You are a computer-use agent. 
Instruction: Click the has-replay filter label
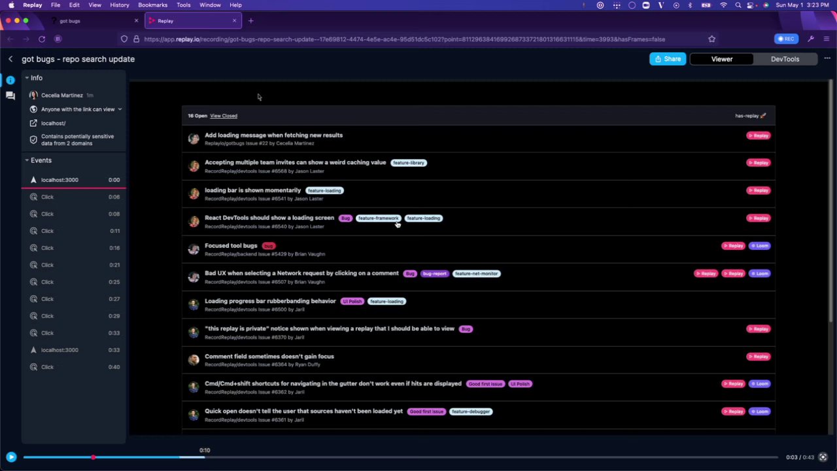coord(750,116)
